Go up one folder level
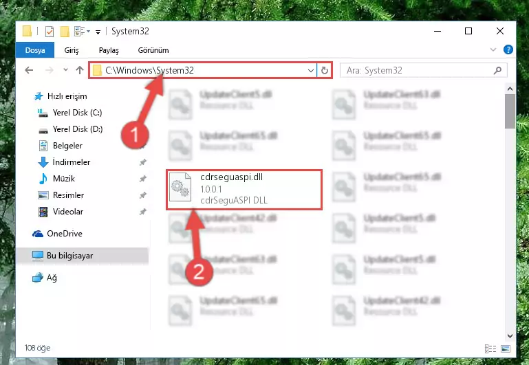 coord(80,70)
